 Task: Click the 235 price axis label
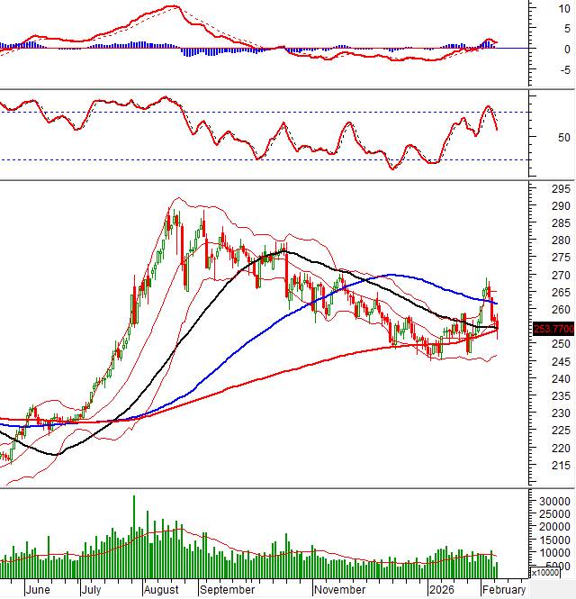pos(561,395)
